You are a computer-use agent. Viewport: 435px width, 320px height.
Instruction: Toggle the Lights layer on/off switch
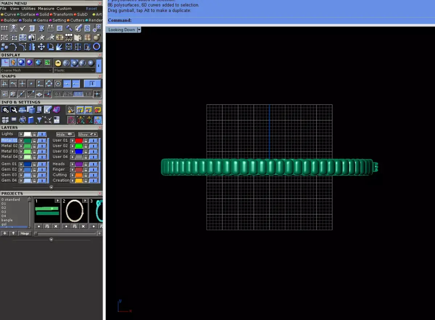(x=42, y=134)
